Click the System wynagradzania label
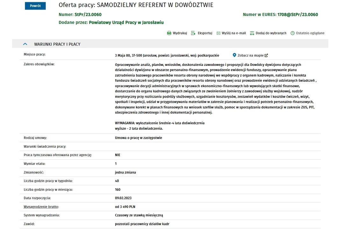The height and width of the screenshot is (229, 338). tap(42, 215)
